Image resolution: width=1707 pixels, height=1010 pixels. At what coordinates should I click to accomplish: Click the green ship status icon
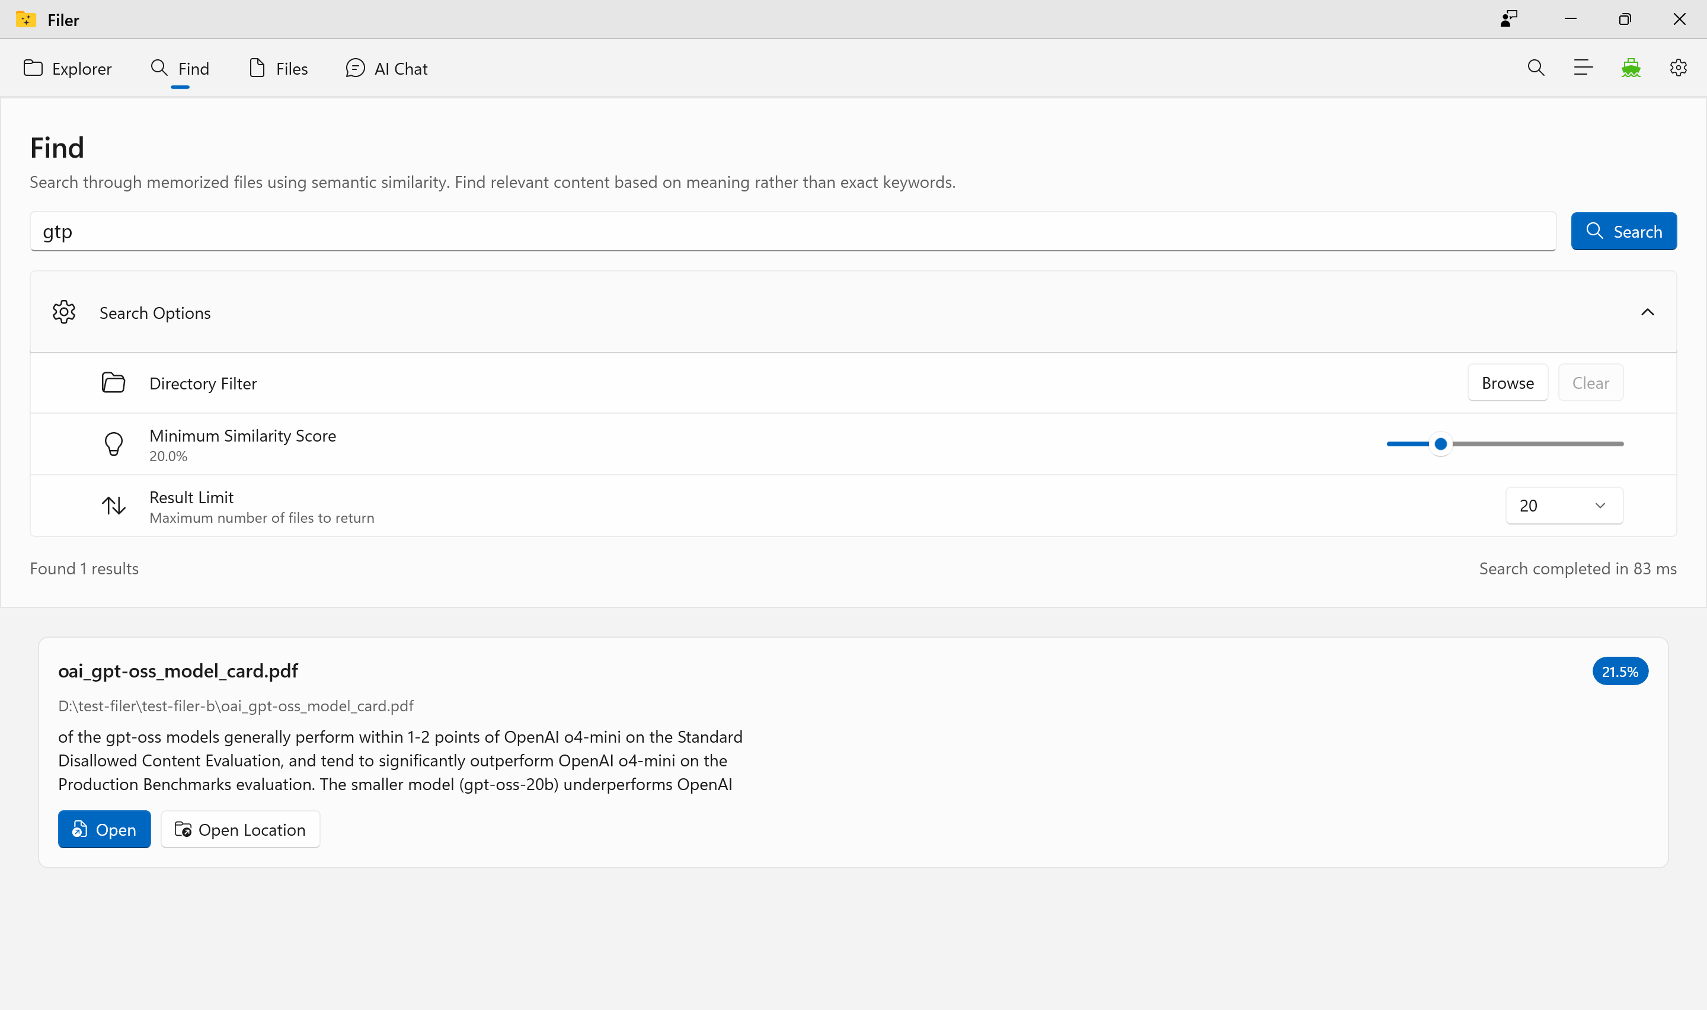(1631, 68)
